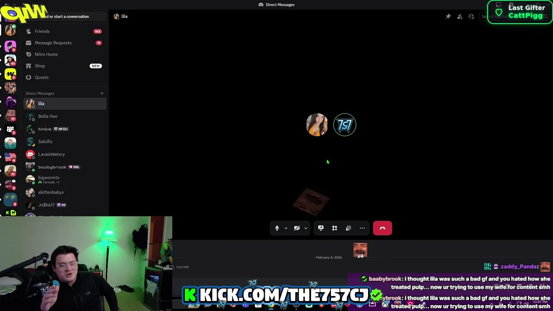Click lila's avatar in the chat header

click(x=116, y=16)
